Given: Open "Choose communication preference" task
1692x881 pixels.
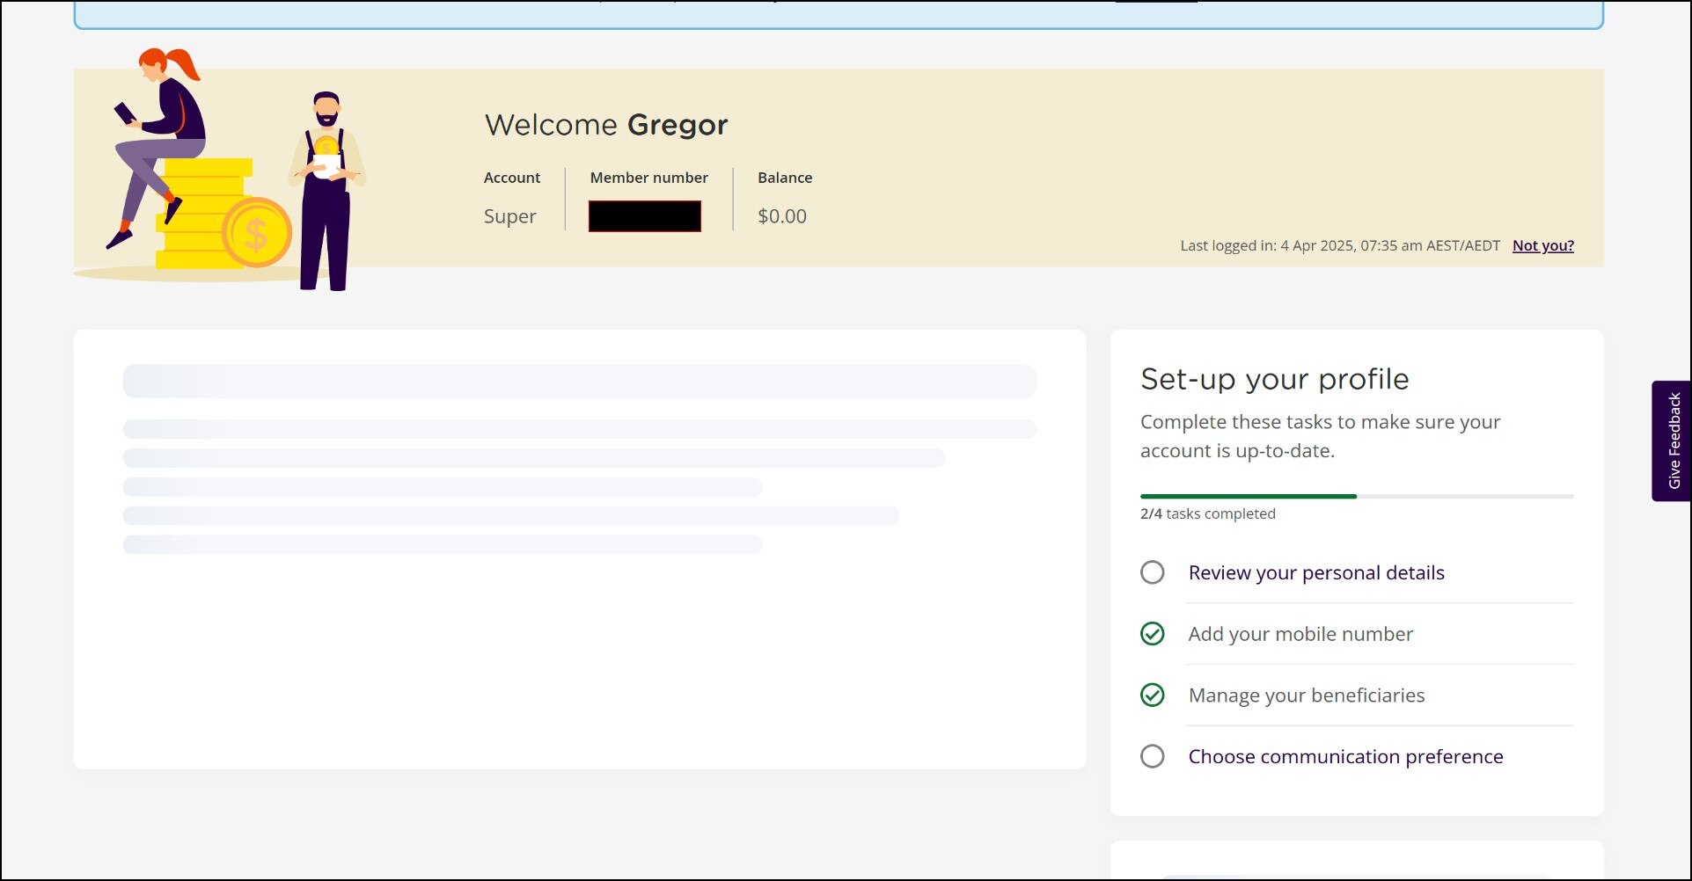Looking at the screenshot, I should point(1344,756).
